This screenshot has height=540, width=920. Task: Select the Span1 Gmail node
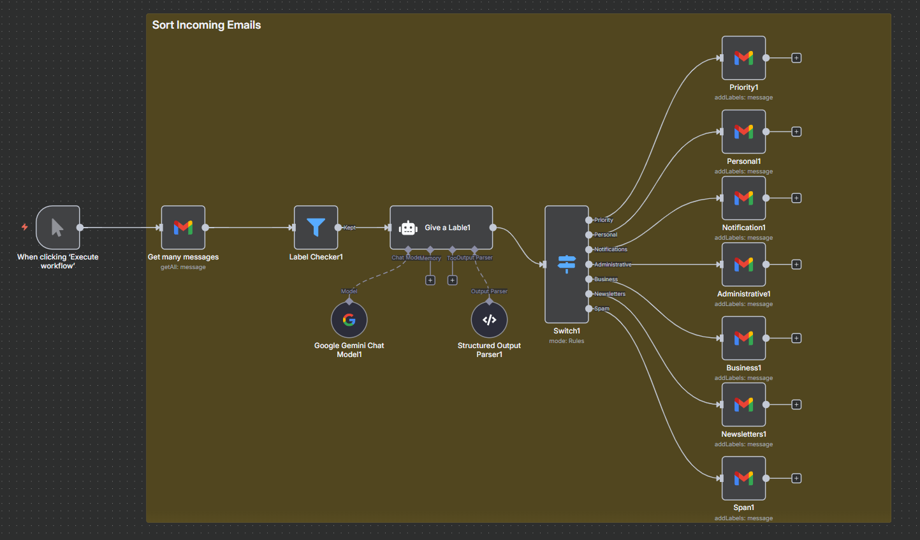point(743,478)
